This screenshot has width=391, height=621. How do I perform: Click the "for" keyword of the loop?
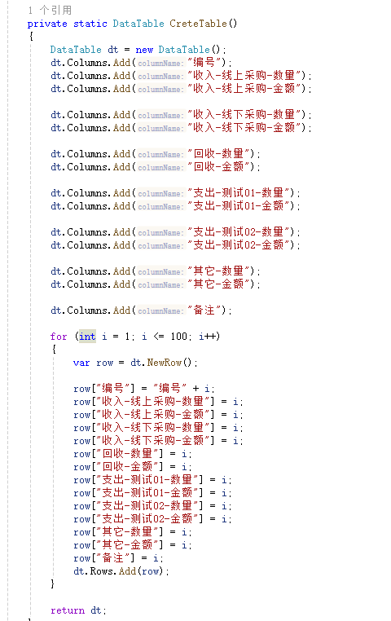[59, 337]
